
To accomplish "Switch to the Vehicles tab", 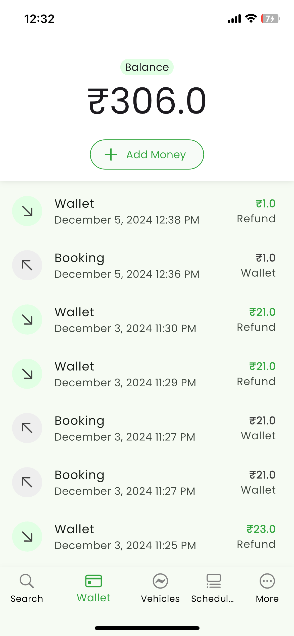I will (160, 588).
